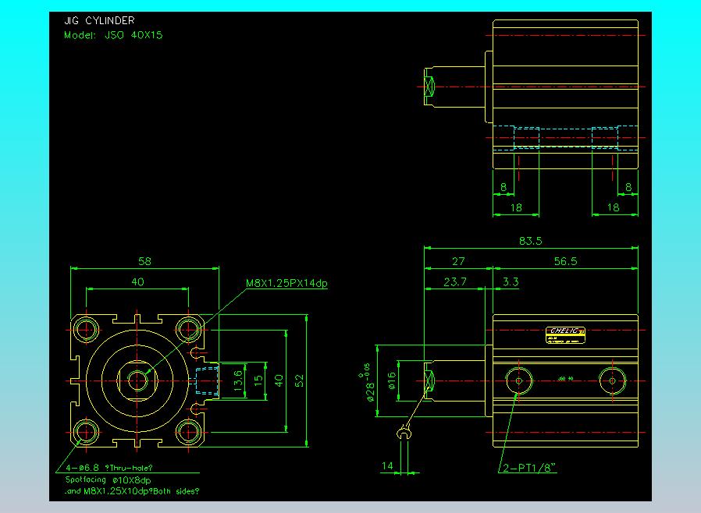701x513 pixels.
Task: Click the "and M8X1.25X10dp?Both sides?" note
Action: [x=132, y=491]
